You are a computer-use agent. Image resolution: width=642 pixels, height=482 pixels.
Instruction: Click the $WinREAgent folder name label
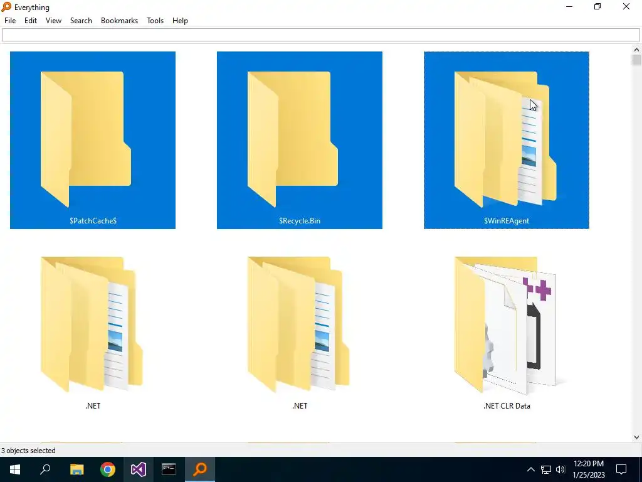pos(507,220)
